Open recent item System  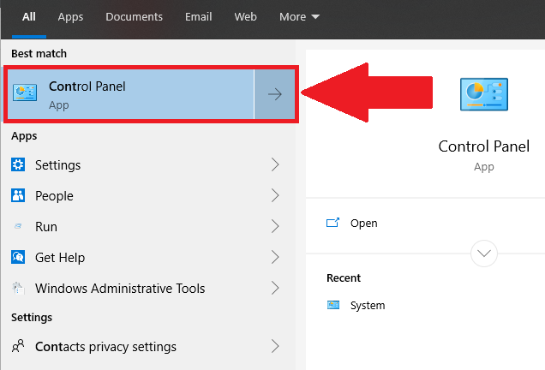(368, 306)
